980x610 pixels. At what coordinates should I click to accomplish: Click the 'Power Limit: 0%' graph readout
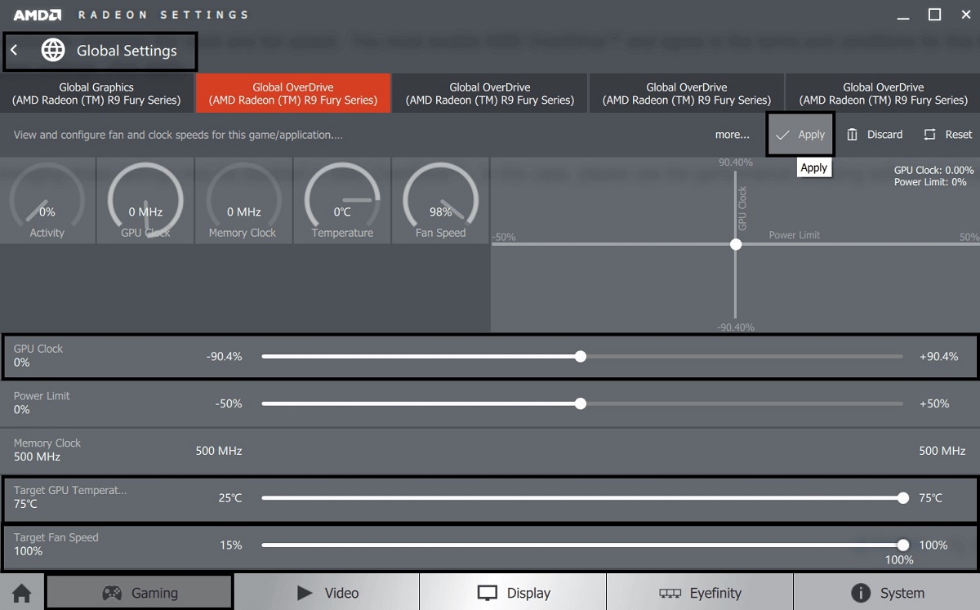(931, 182)
